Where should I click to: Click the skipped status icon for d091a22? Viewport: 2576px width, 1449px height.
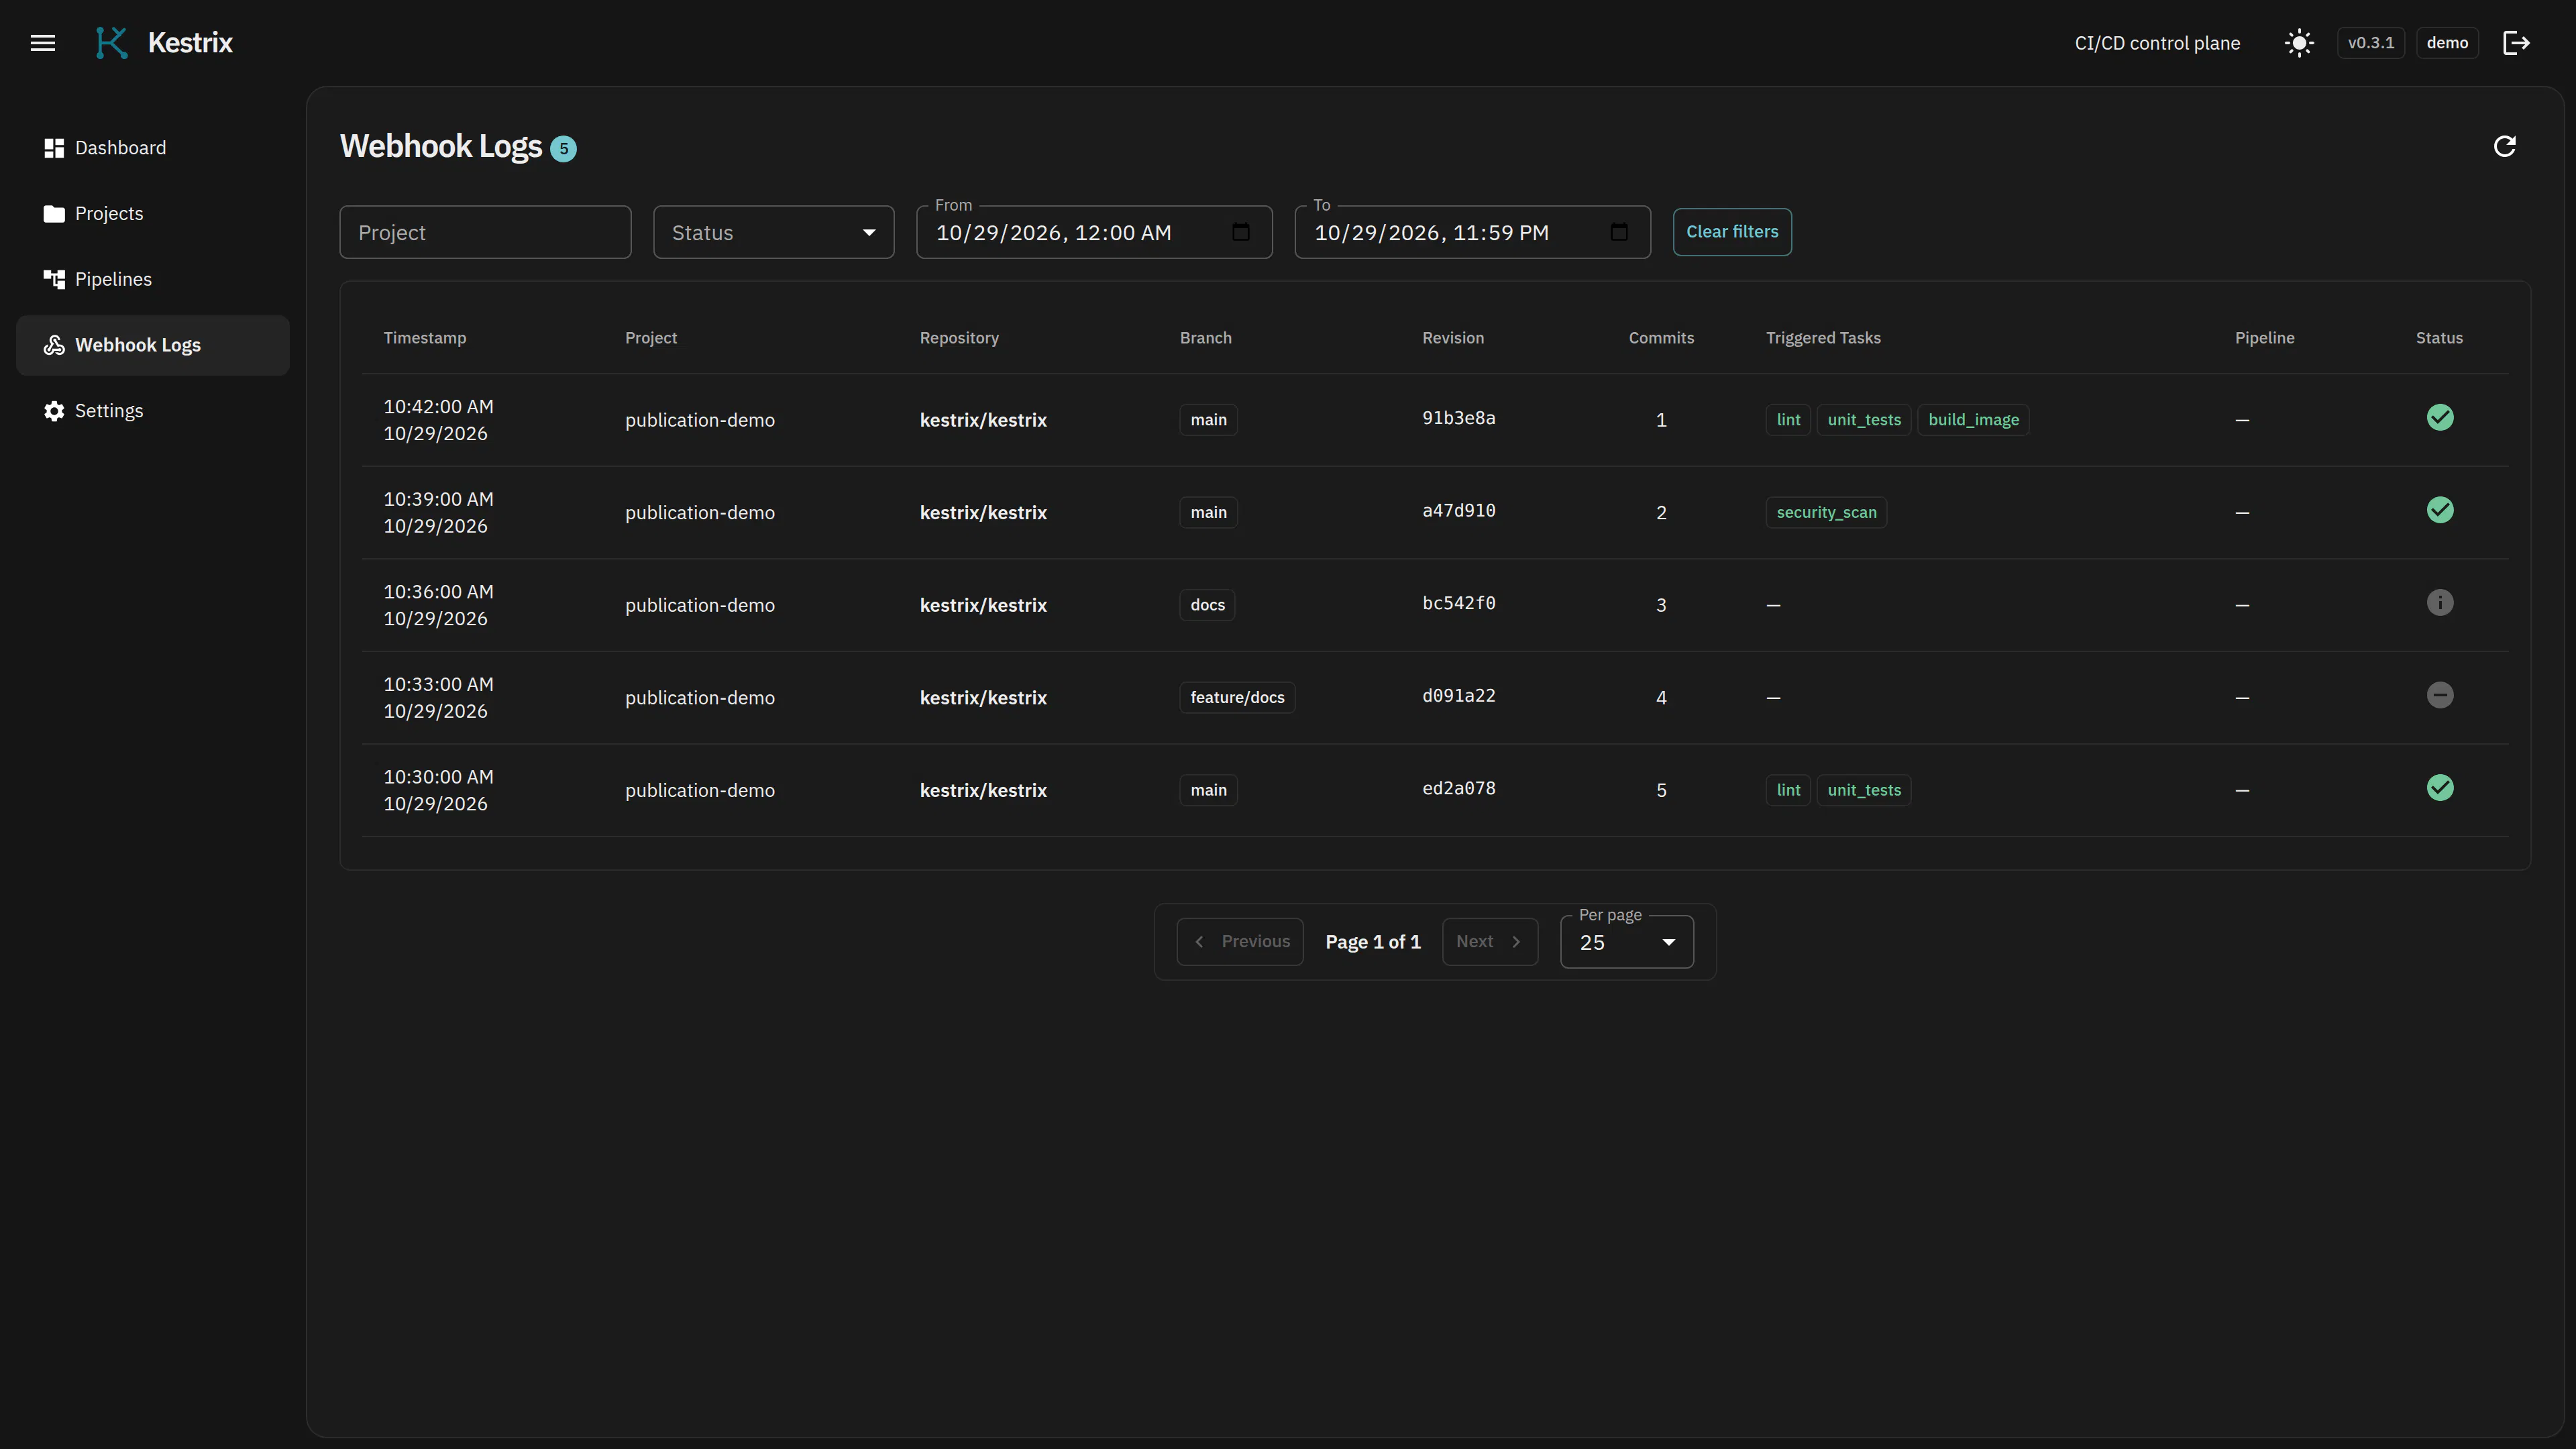[x=2440, y=695]
